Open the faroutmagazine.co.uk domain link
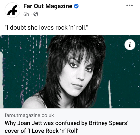 29,115
